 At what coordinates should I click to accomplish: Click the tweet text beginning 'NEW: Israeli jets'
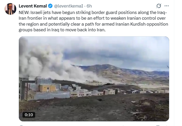93,21
